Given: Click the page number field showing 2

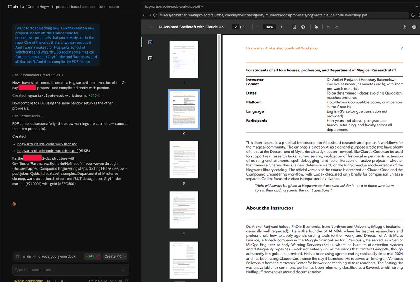Looking at the screenshot, I should click(236, 27).
